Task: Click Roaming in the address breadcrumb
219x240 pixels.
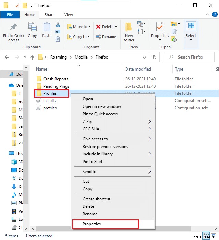Action: click(x=59, y=57)
